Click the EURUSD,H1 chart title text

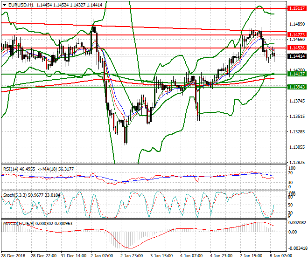pos(21,5)
